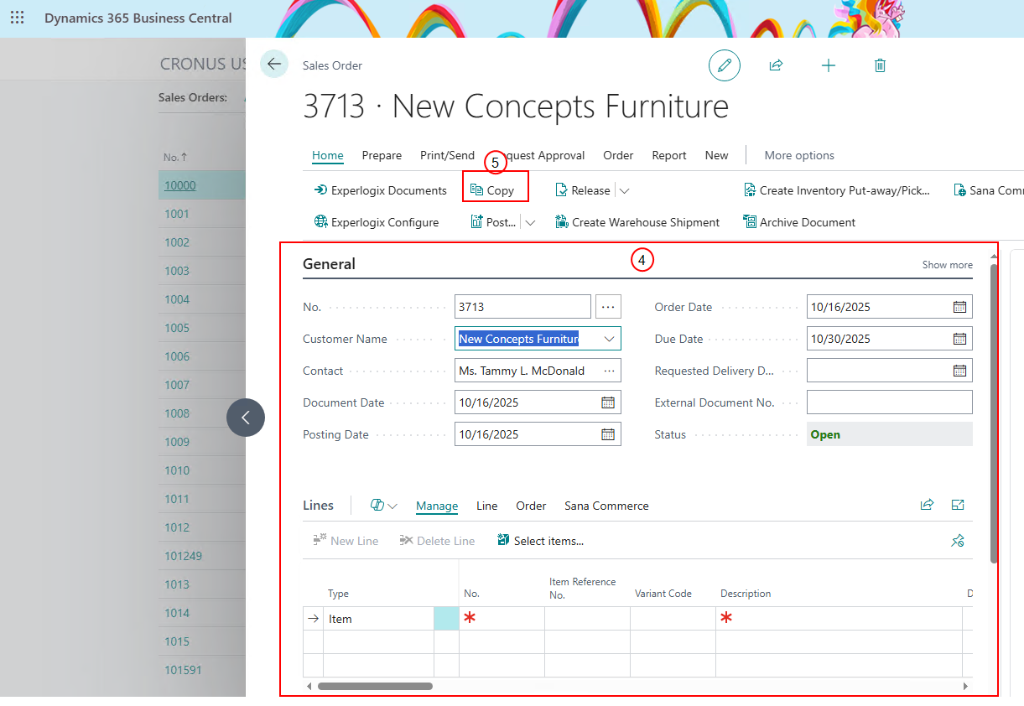Screen dimensions: 1024x706
Task: Click the pencil edit icon
Action: [725, 65]
